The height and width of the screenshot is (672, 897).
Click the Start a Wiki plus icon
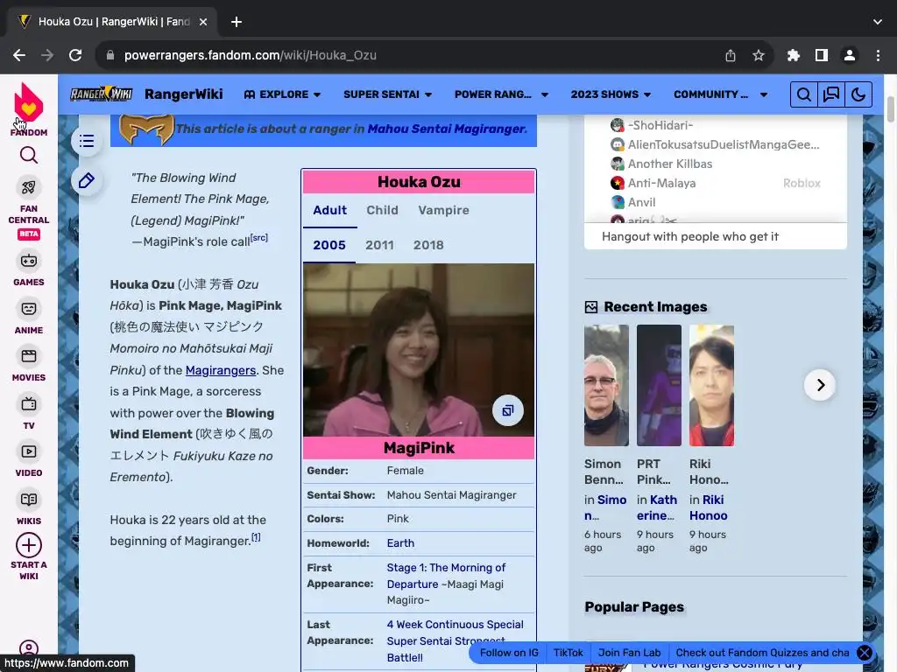pos(29,545)
